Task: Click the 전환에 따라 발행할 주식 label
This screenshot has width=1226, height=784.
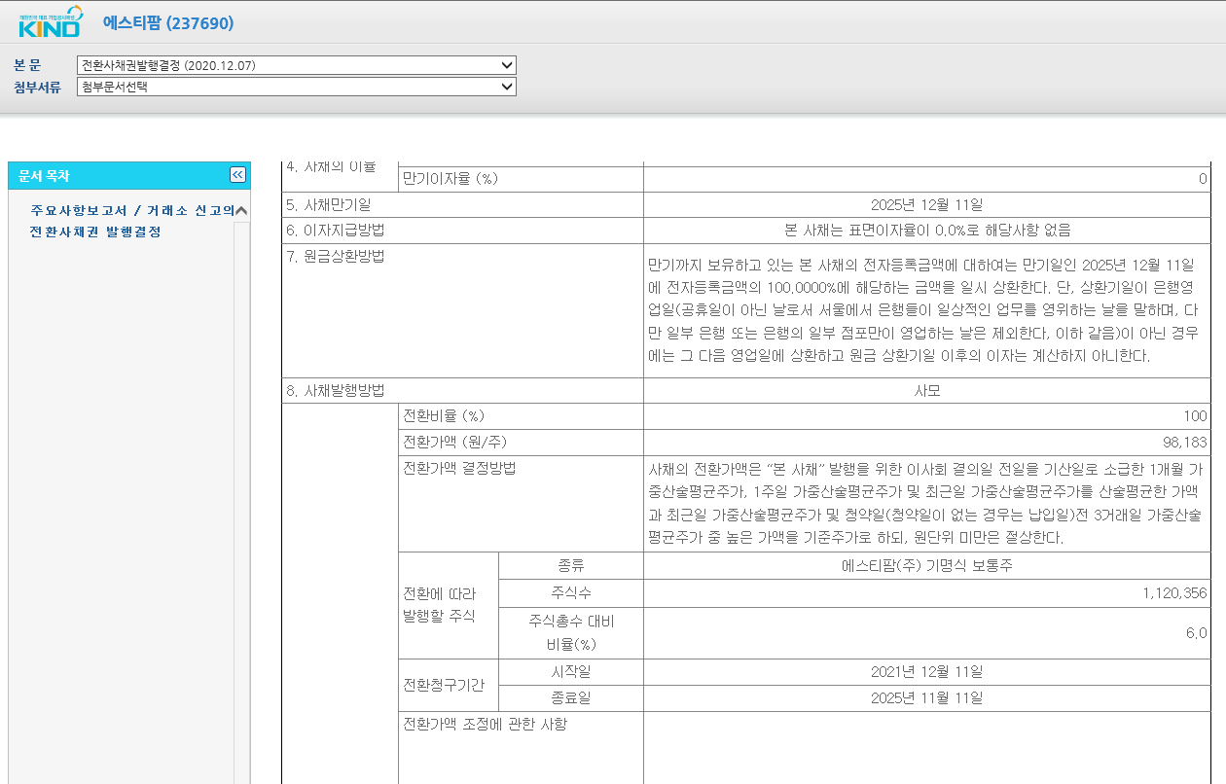Action: pyautogui.click(x=440, y=604)
